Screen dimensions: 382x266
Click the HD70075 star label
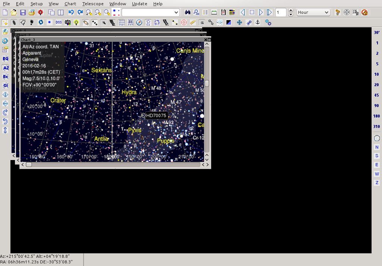pos(156,115)
